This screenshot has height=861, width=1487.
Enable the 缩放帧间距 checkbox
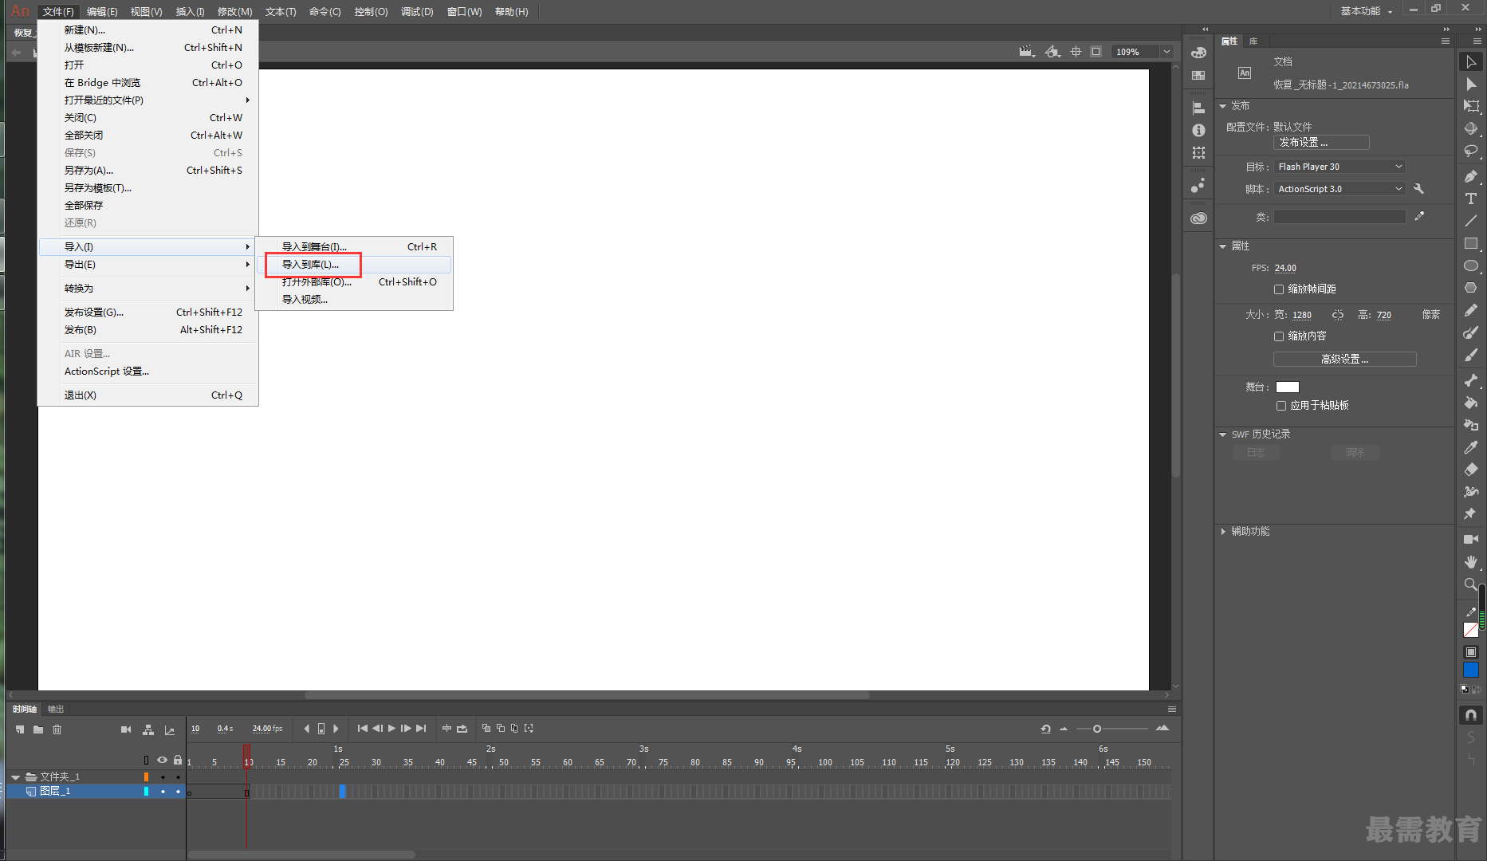1279,289
